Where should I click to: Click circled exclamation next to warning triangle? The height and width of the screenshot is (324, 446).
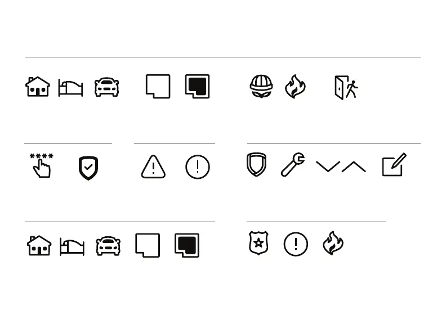point(198,167)
